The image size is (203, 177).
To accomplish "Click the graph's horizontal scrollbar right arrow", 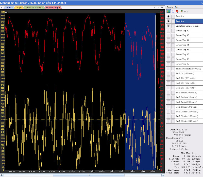I will (163, 175).
